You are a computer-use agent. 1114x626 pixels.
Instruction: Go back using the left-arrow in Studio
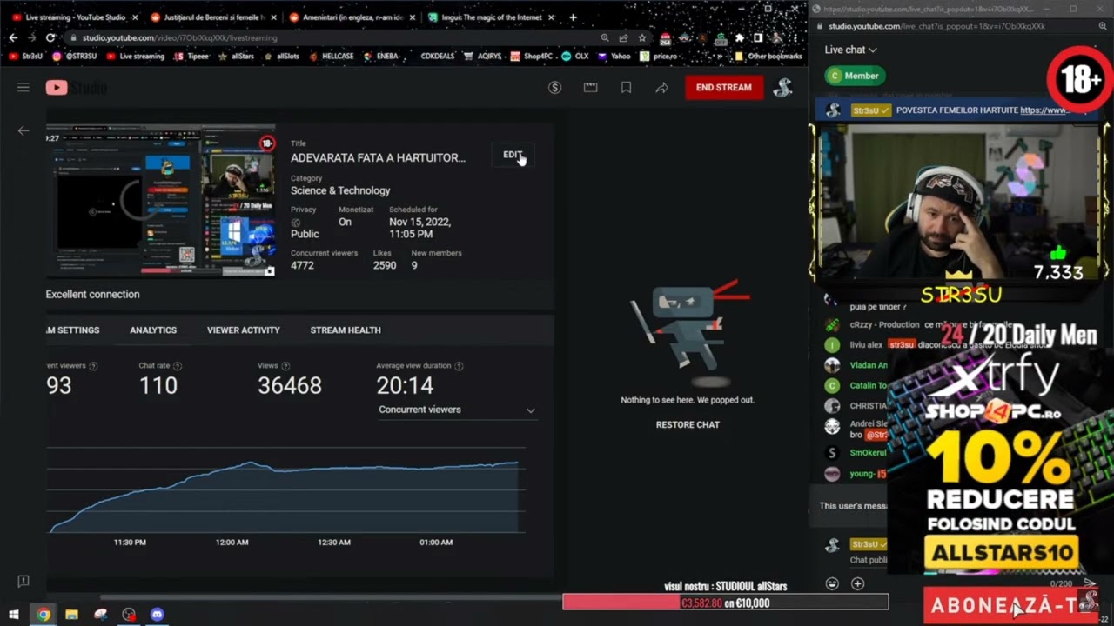tap(23, 131)
